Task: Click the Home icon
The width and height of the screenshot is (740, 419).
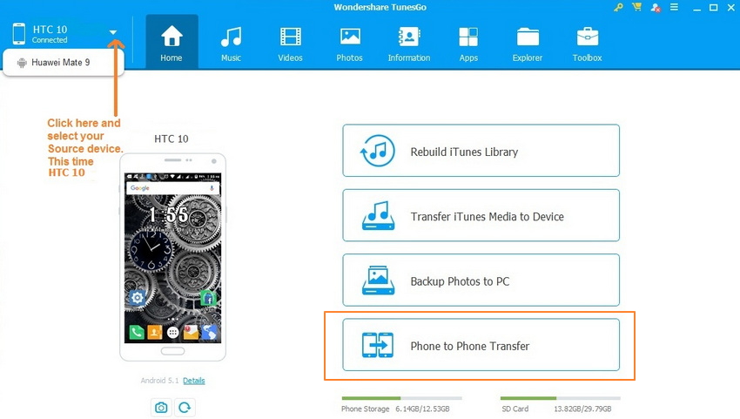Action: [x=172, y=43]
